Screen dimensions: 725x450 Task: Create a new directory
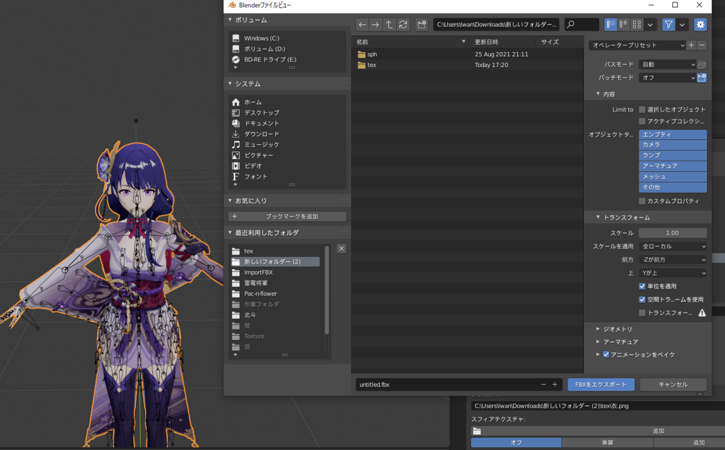coord(422,25)
